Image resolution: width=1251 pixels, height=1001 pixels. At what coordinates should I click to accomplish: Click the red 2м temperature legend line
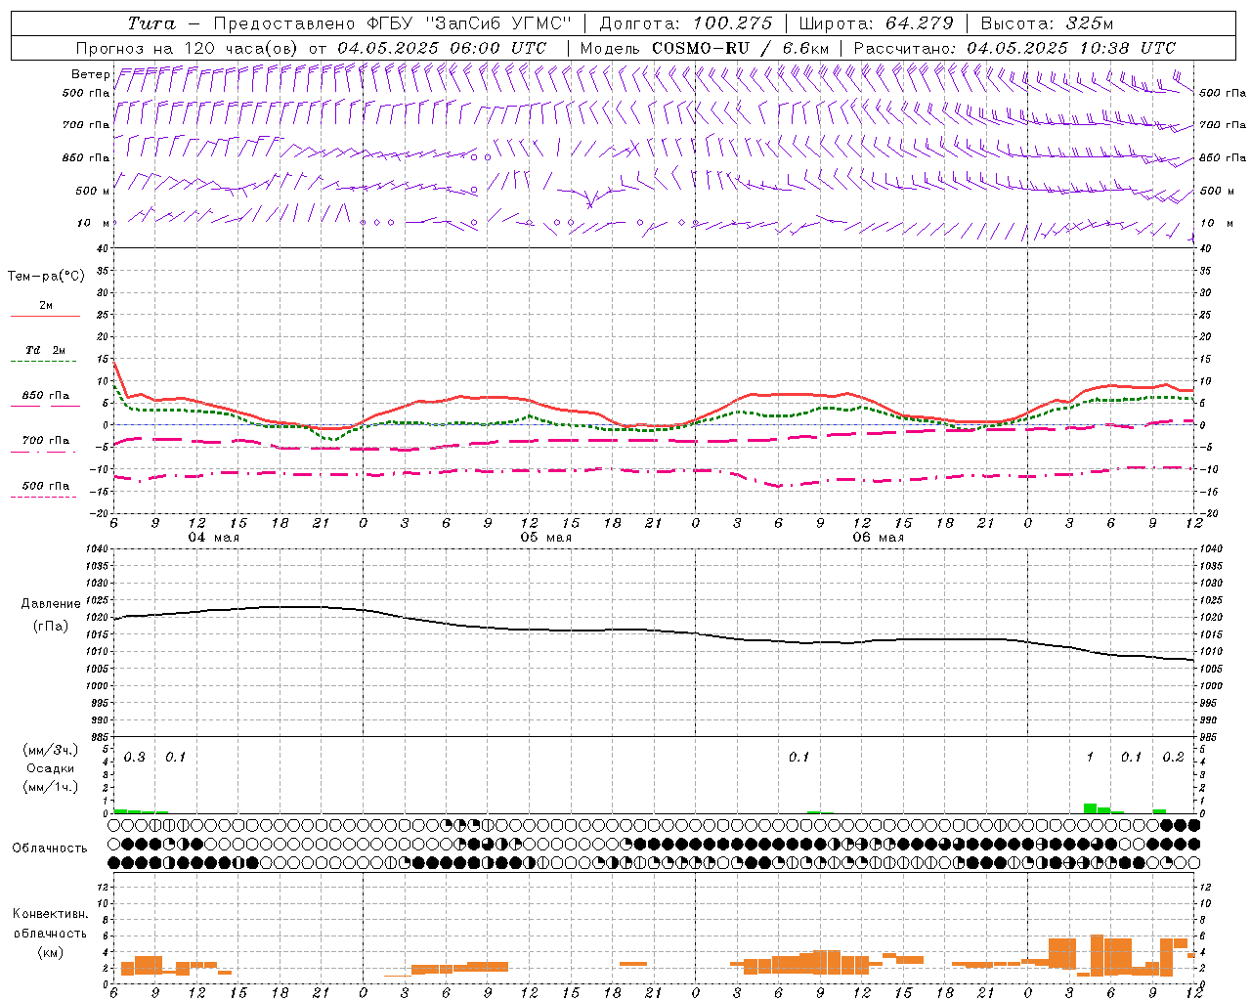tap(45, 316)
